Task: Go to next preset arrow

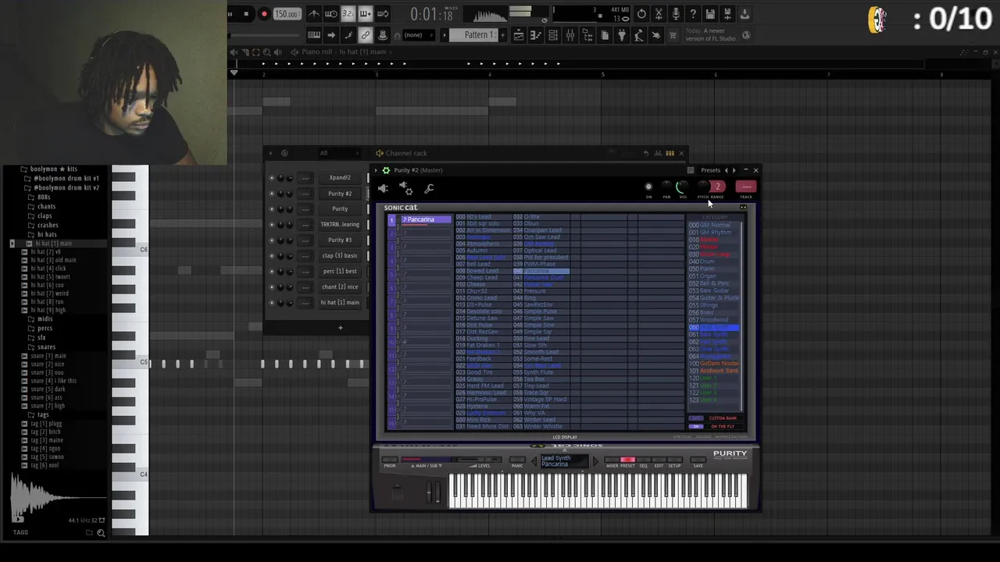Action: [x=734, y=170]
